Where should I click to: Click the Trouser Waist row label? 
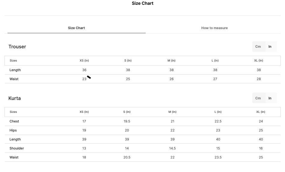(x=14, y=79)
